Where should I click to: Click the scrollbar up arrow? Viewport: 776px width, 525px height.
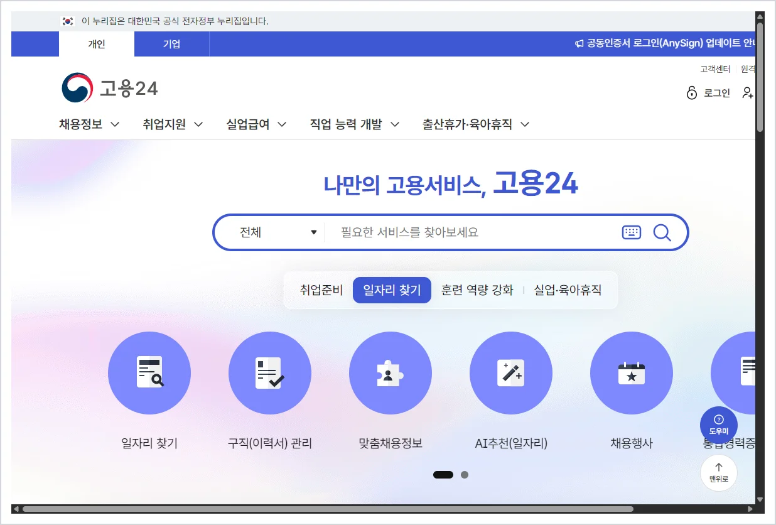(760, 16)
